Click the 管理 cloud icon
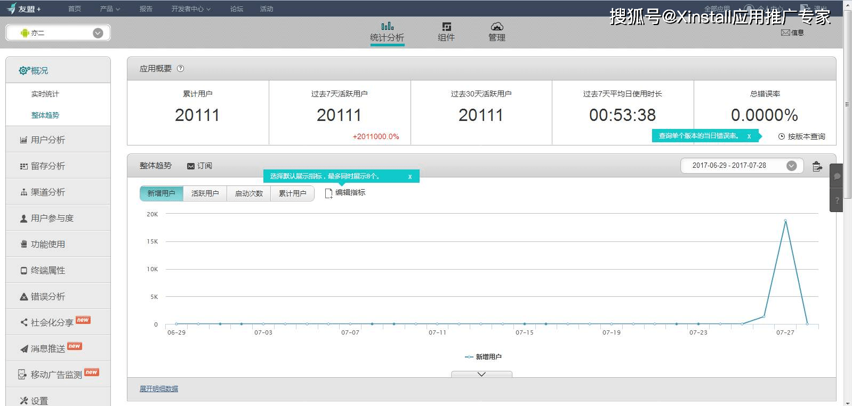This screenshot has width=852, height=406. pos(497,26)
